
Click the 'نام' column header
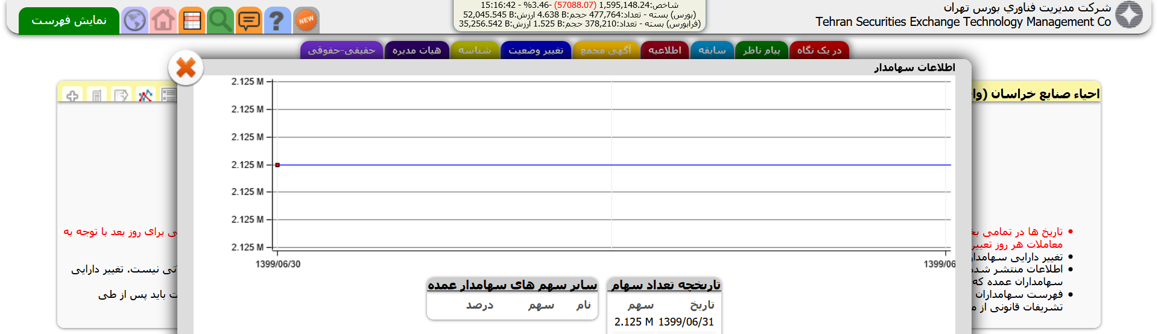tap(583, 305)
